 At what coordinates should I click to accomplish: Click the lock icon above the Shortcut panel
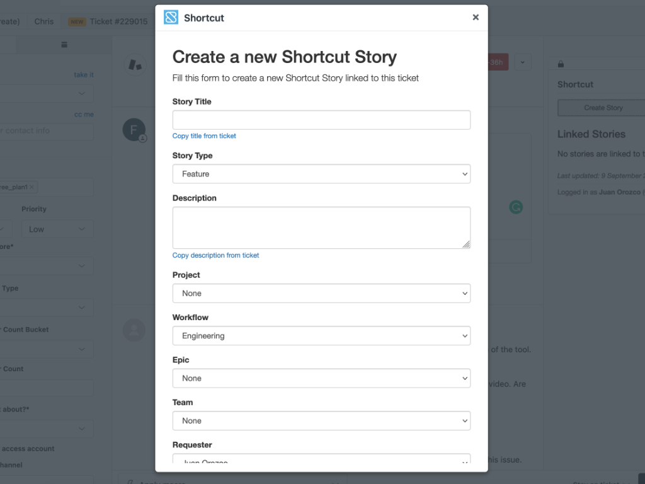[561, 63]
